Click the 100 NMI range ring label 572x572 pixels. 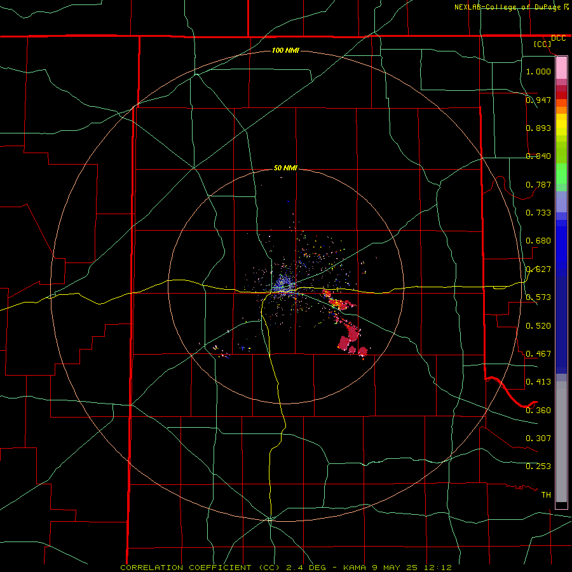285,50
